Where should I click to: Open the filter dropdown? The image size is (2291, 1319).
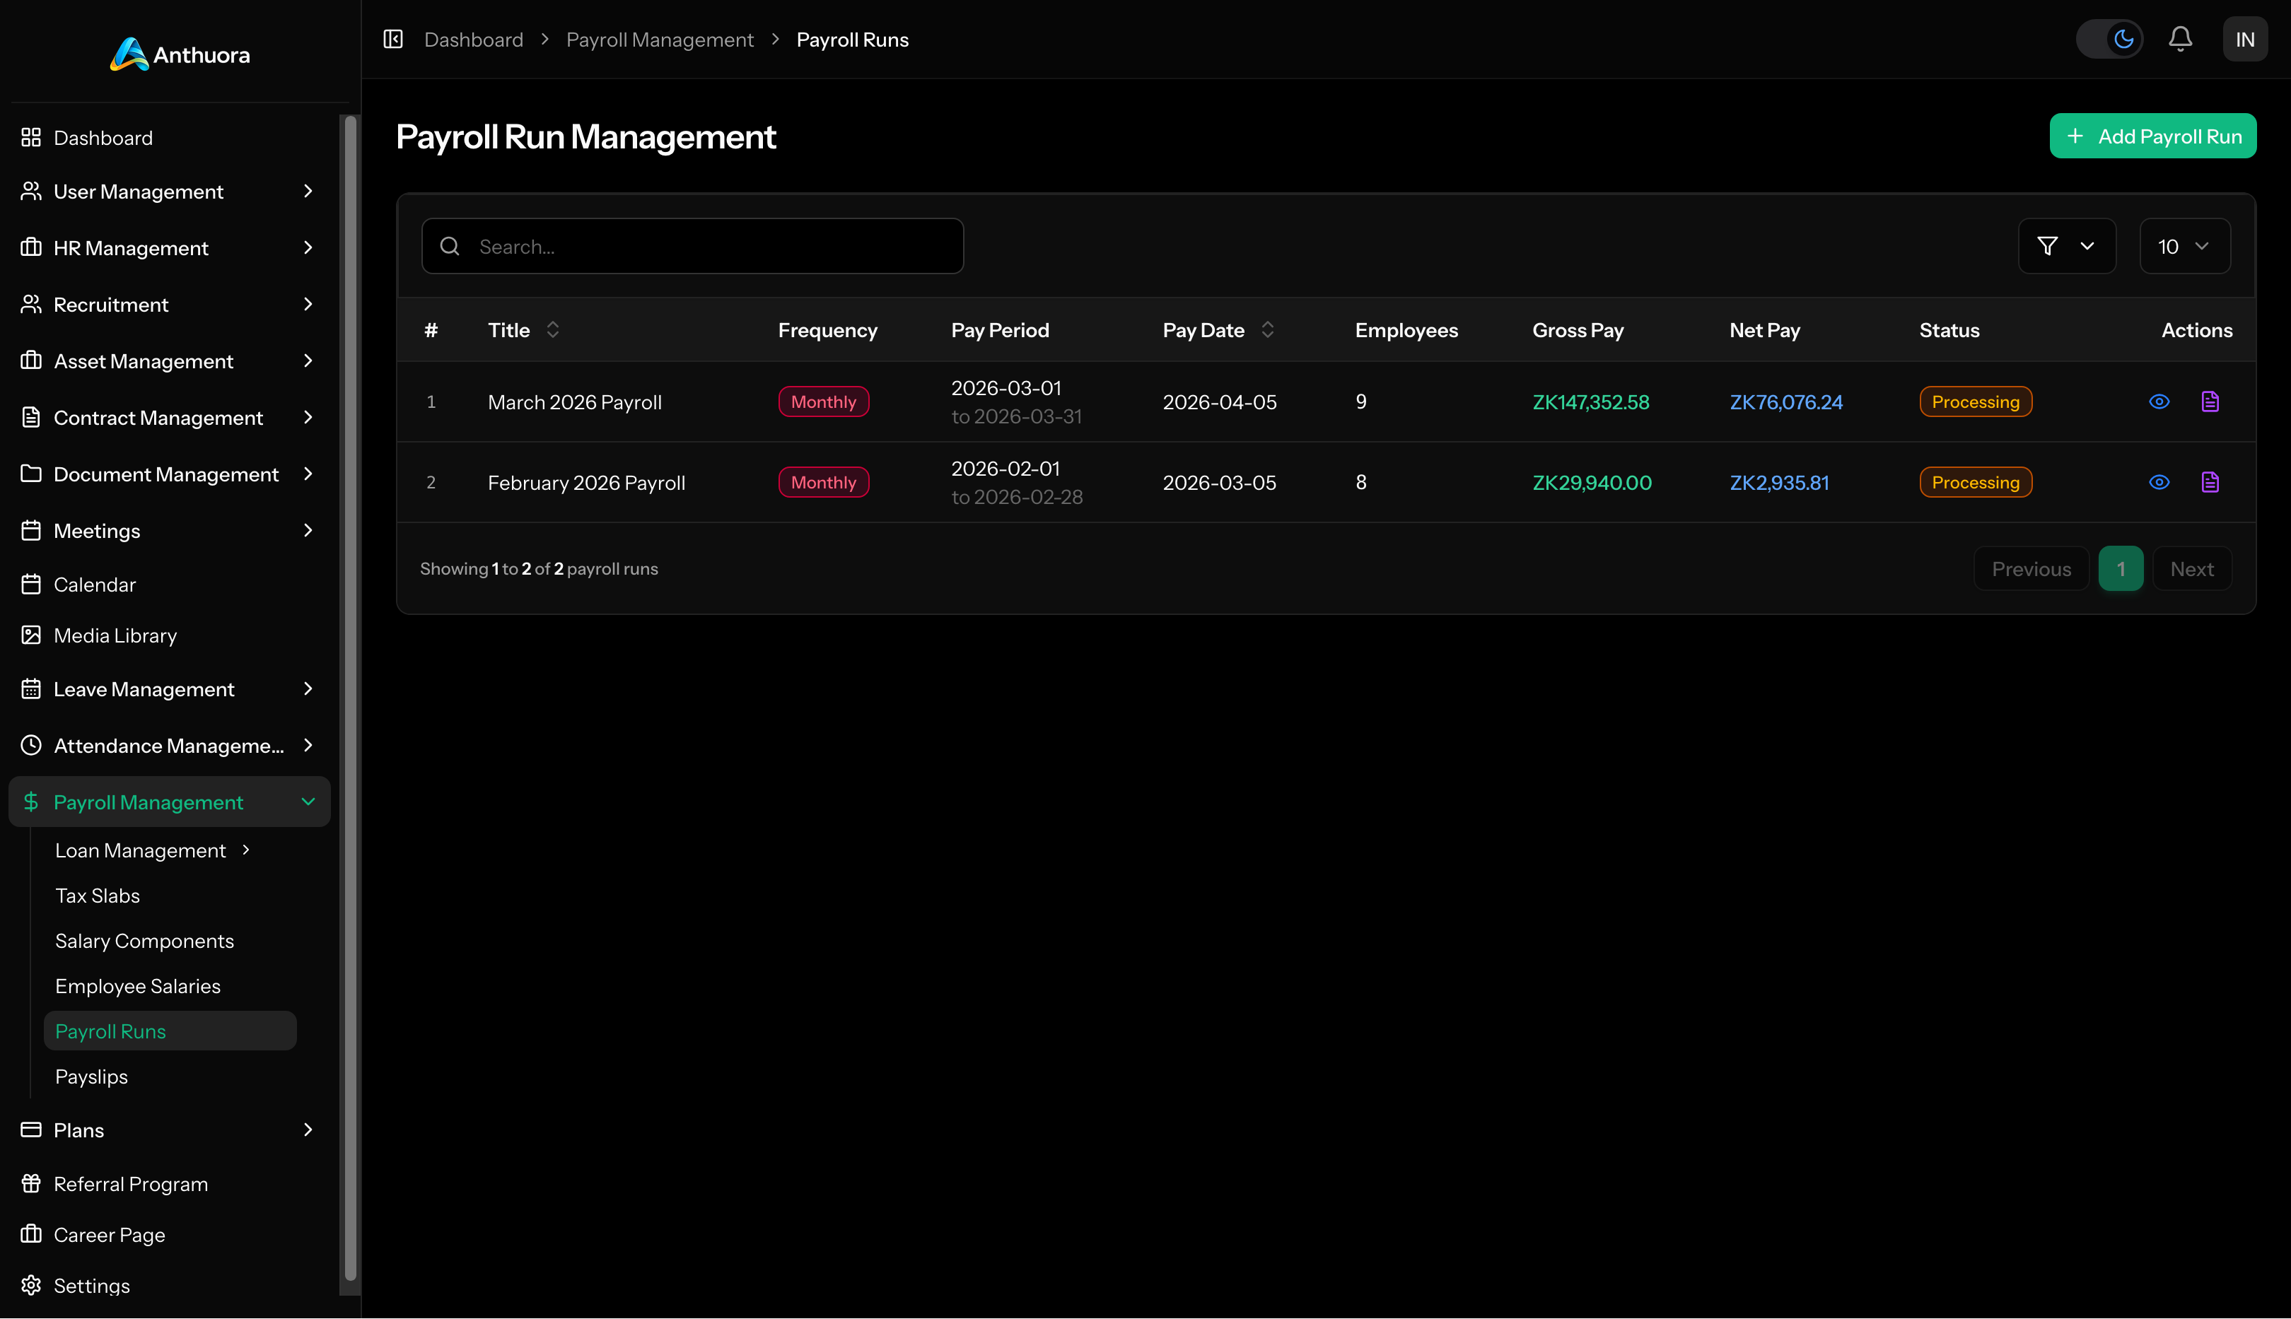click(2066, 245)
